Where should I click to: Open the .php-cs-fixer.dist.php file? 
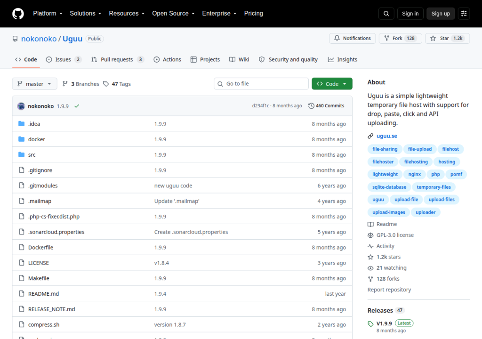[x=54, y=217]
